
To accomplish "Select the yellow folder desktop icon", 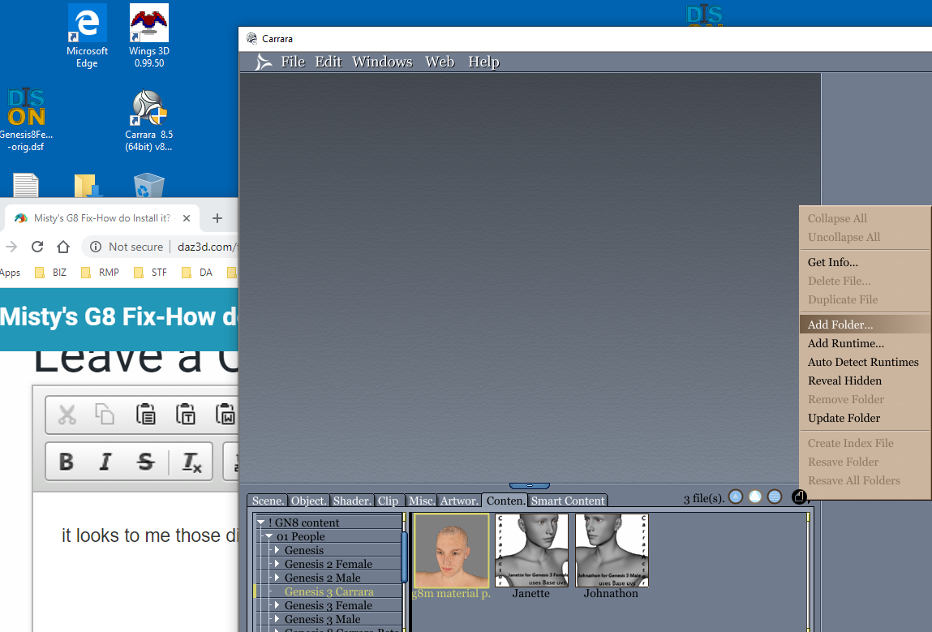I will [88, 185].
